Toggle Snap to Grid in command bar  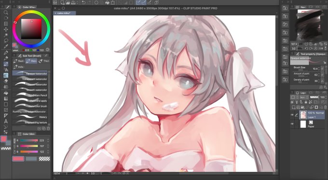pyautogui.click(x=150, y=2)
